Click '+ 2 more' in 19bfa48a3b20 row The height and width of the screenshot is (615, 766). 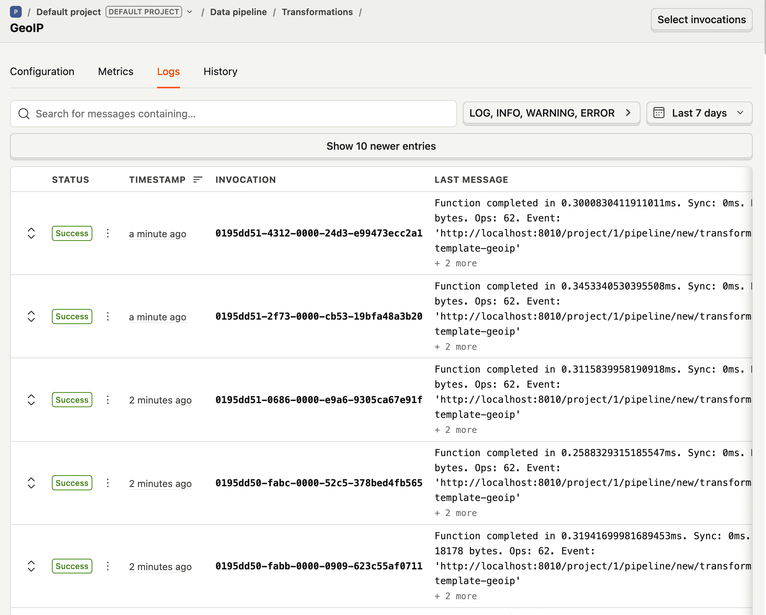pyautogui.click(x=456, y=347)
